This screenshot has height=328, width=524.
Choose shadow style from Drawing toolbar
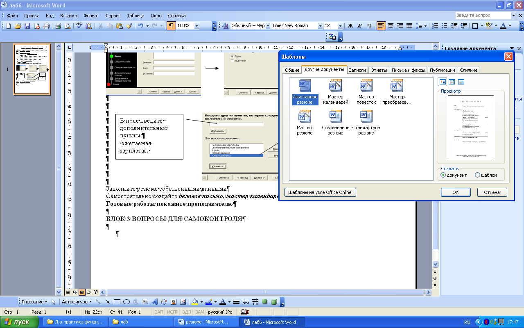264,302
